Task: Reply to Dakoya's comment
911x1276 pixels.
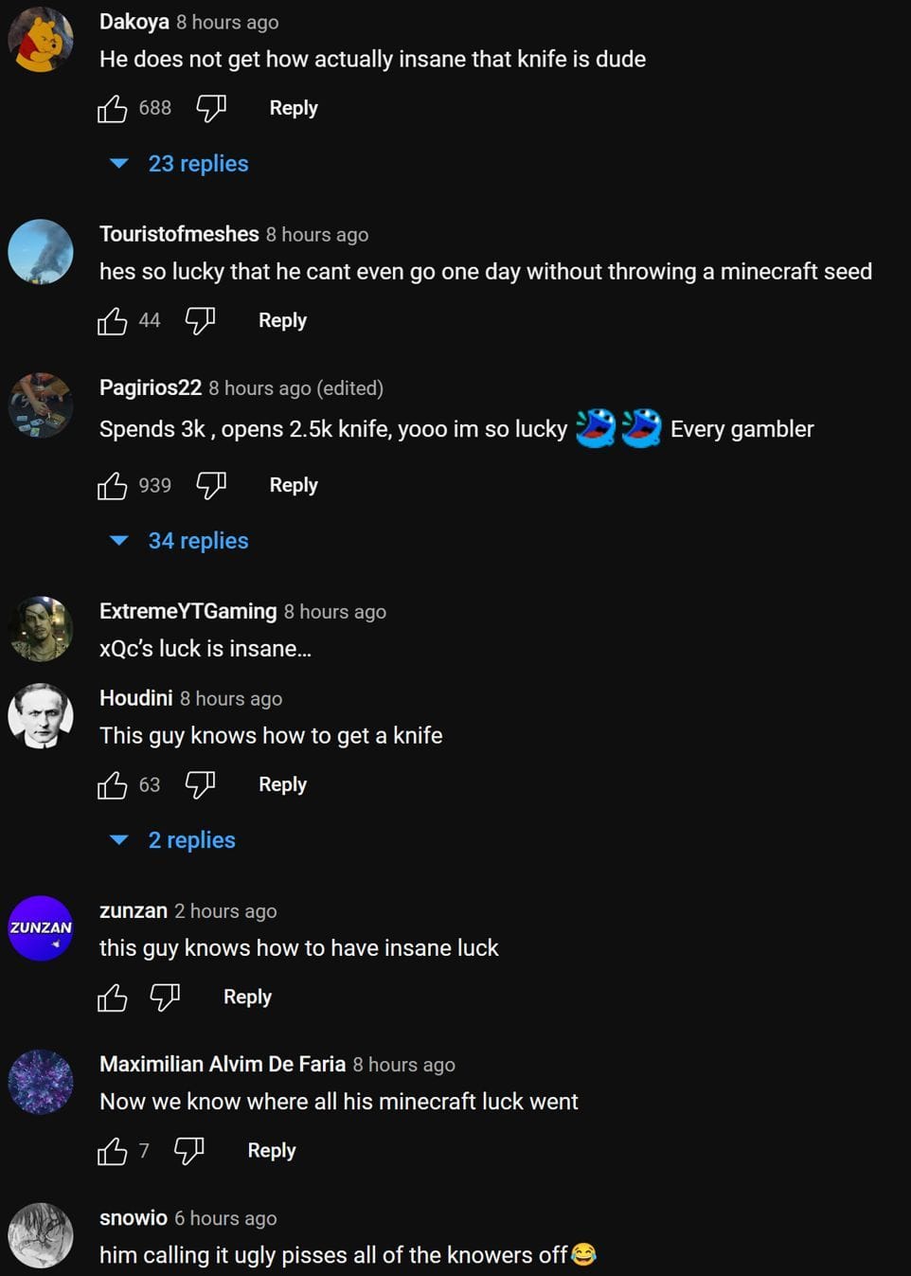Action: (294, 108)
